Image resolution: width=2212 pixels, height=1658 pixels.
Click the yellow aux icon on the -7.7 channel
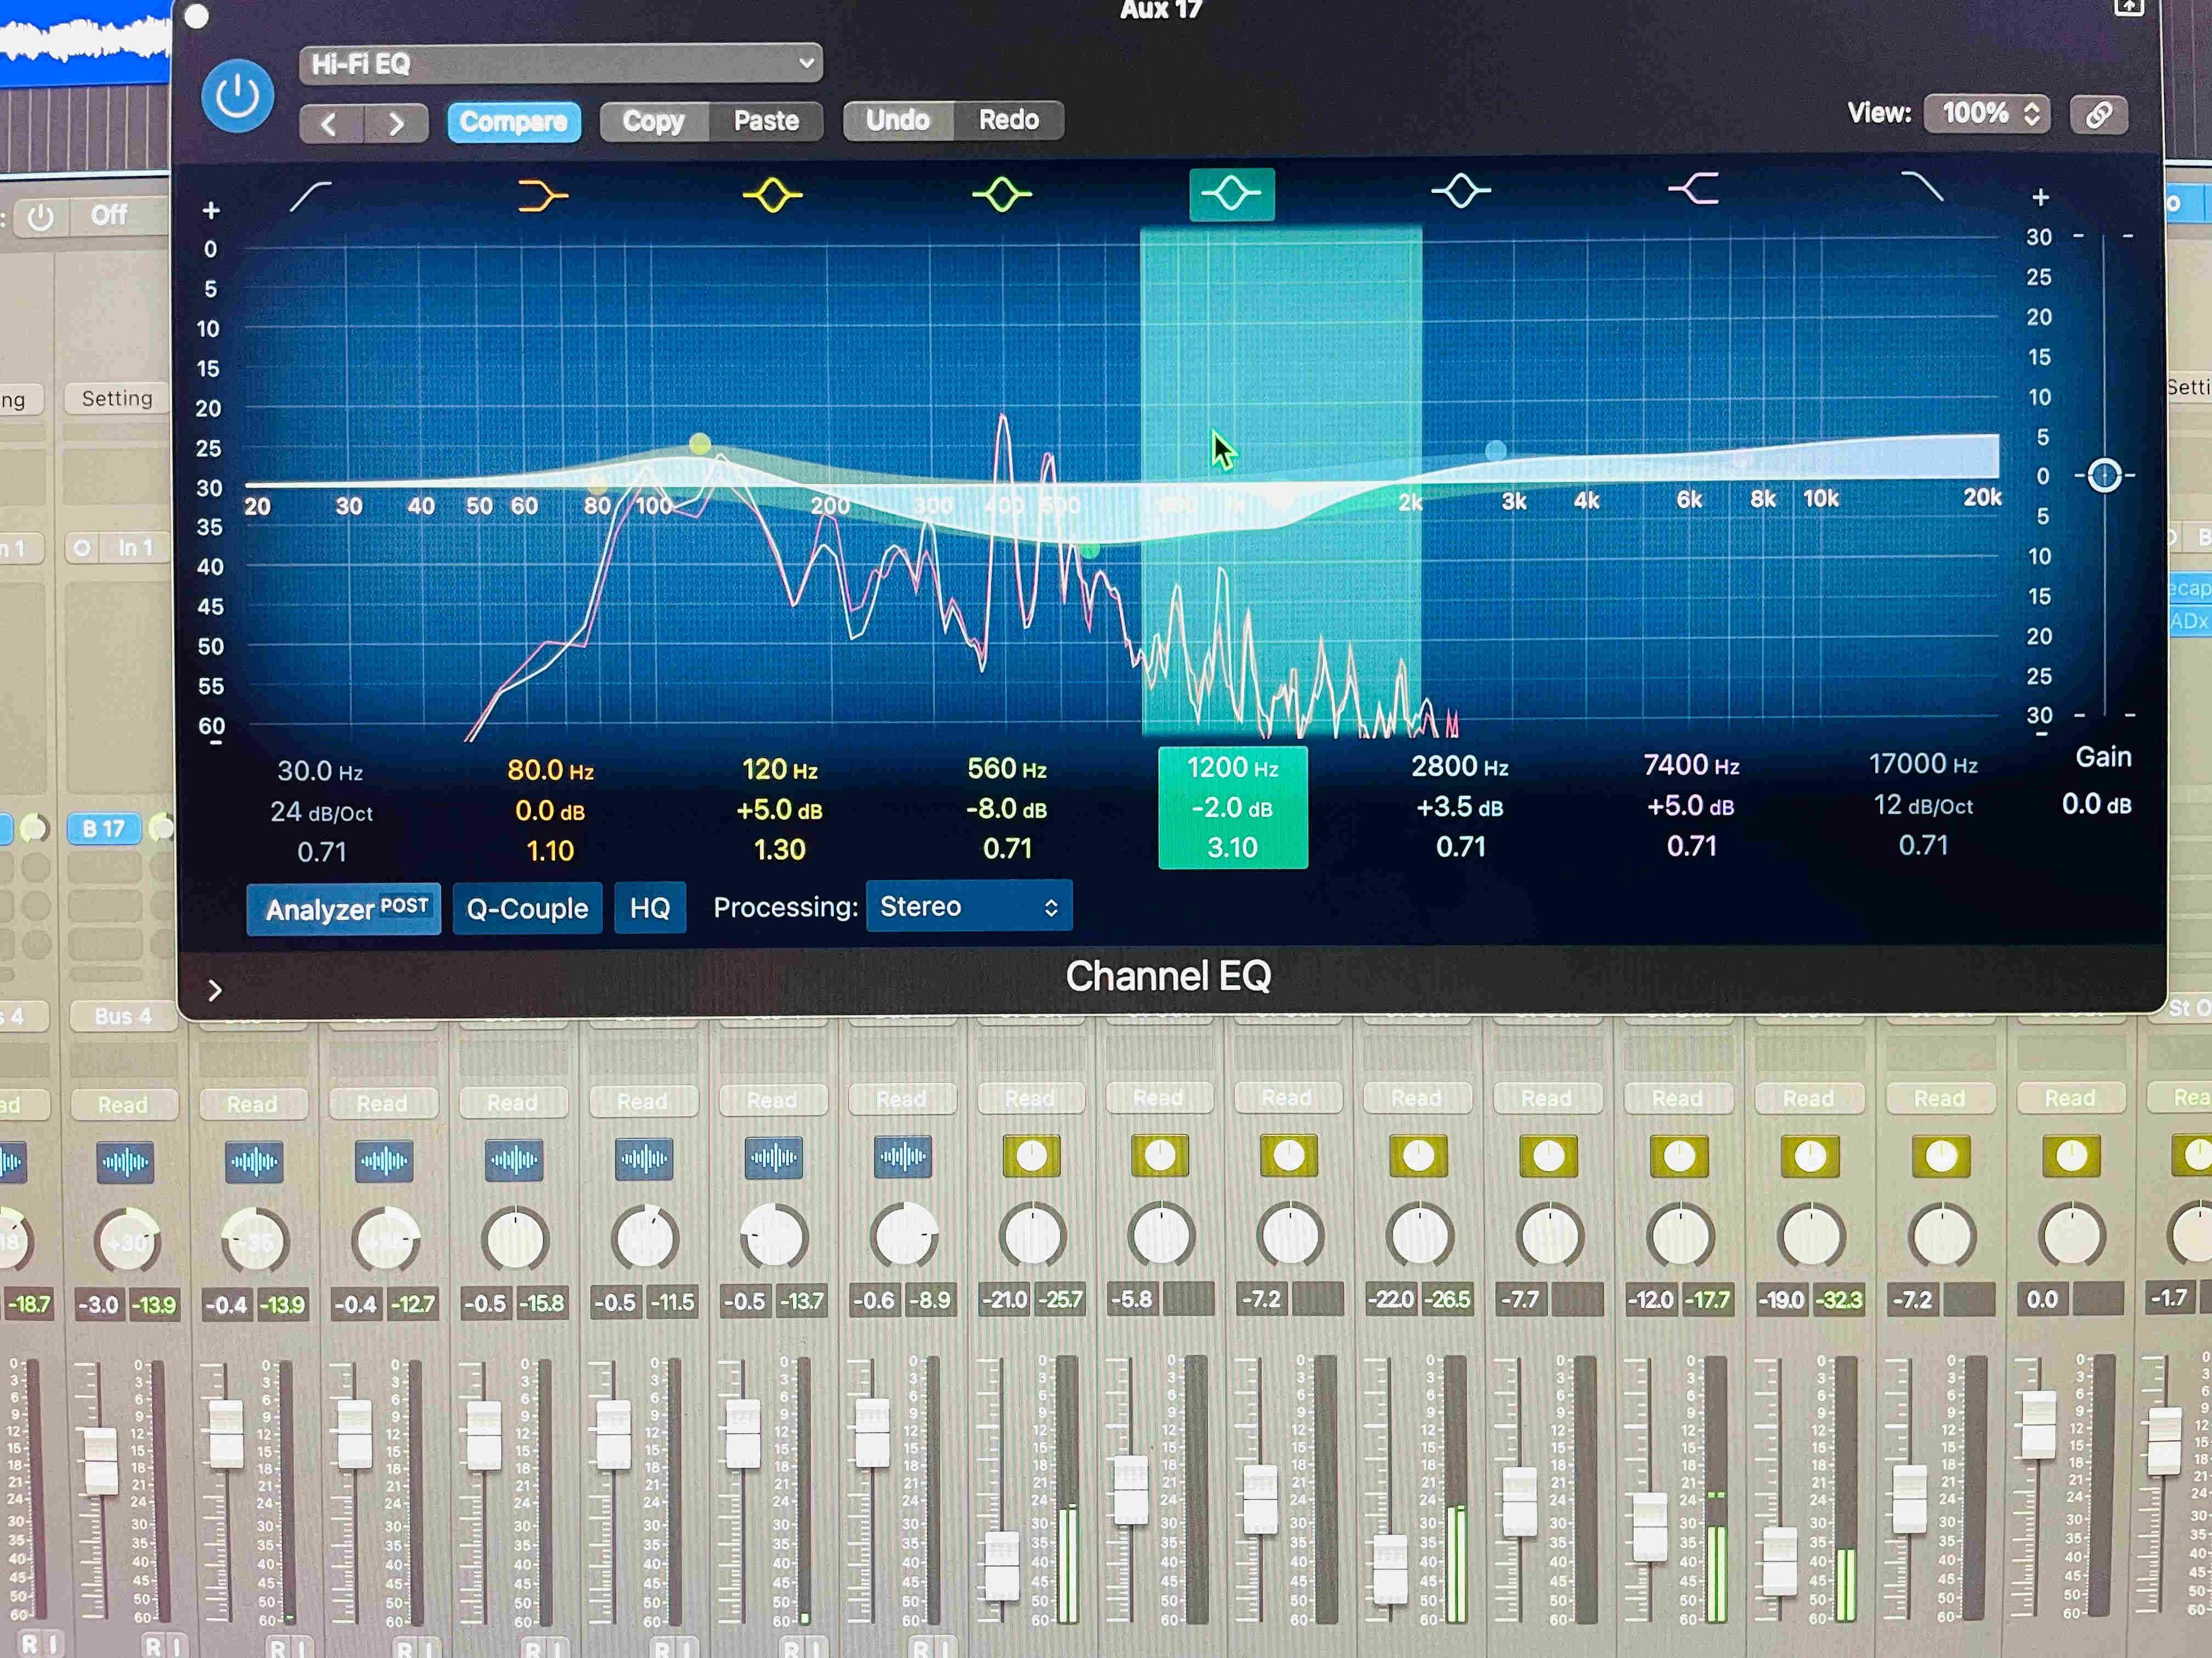coord(1548,1156)
